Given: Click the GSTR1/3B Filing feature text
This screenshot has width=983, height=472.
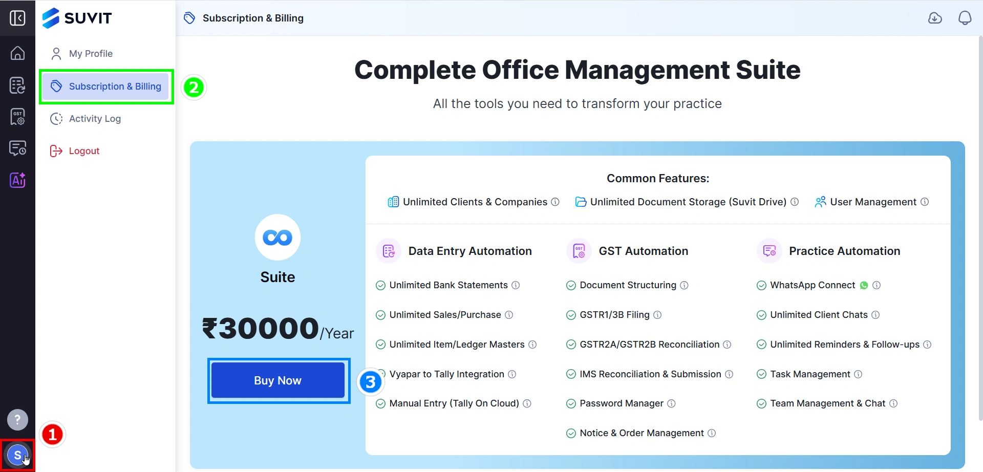Looking at the screenshot, I should coord(614,315).
